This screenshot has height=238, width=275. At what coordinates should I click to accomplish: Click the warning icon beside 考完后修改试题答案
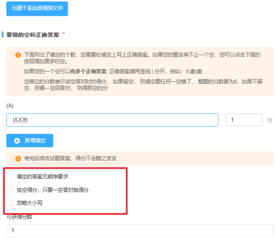click(x=18, y=159)
